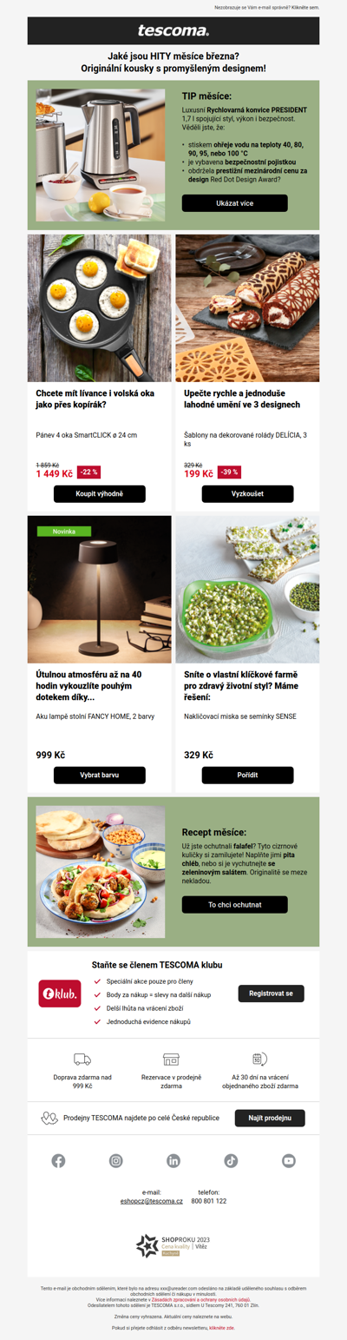Click the red TESCOMA klub logo
This screenshot has height=1340, width=347.
pyautogui.click(x=60, y=993)
